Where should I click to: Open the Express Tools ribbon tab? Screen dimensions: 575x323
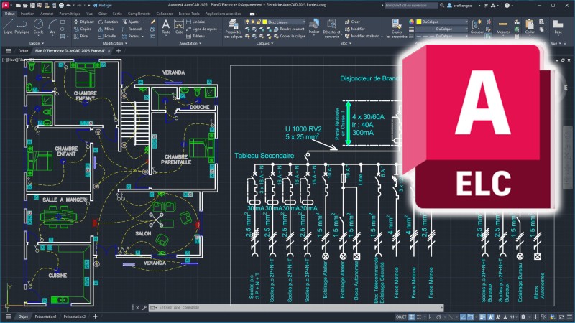pos(189,14)
